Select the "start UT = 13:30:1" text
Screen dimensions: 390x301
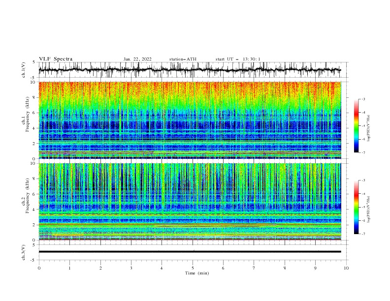pos(238,59)
